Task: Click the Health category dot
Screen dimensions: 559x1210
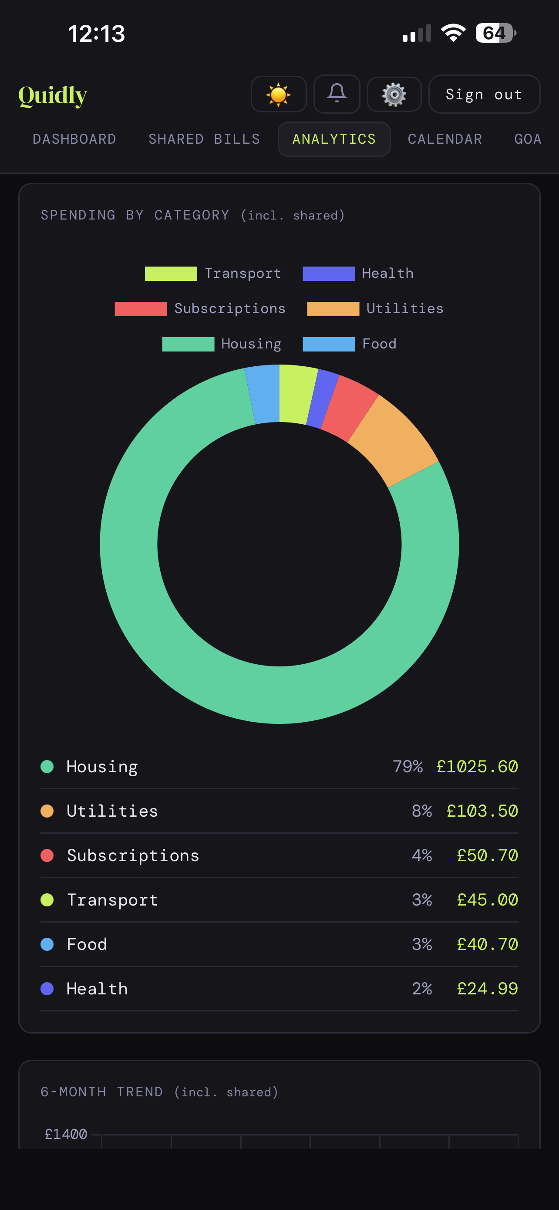Action: (x=47, y=988)
